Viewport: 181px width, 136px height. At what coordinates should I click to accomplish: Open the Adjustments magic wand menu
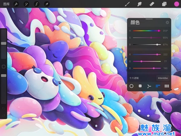26,4
